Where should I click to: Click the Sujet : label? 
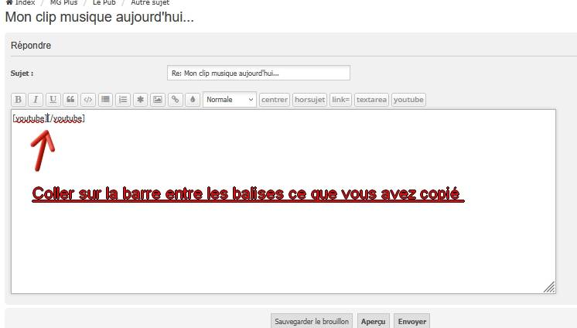click(22, 73)
